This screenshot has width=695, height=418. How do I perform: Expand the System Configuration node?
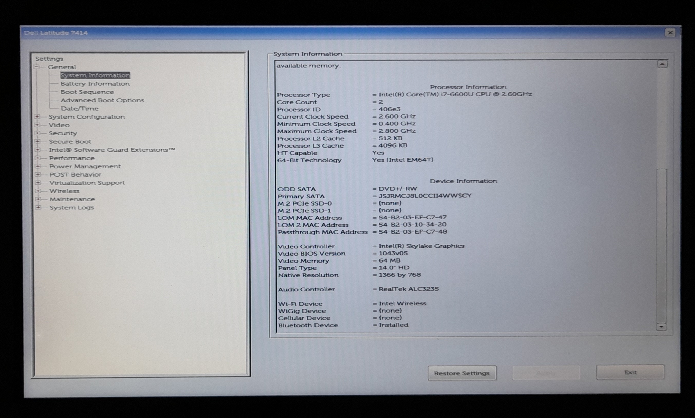pyautogui.click(x=37, y=116)
